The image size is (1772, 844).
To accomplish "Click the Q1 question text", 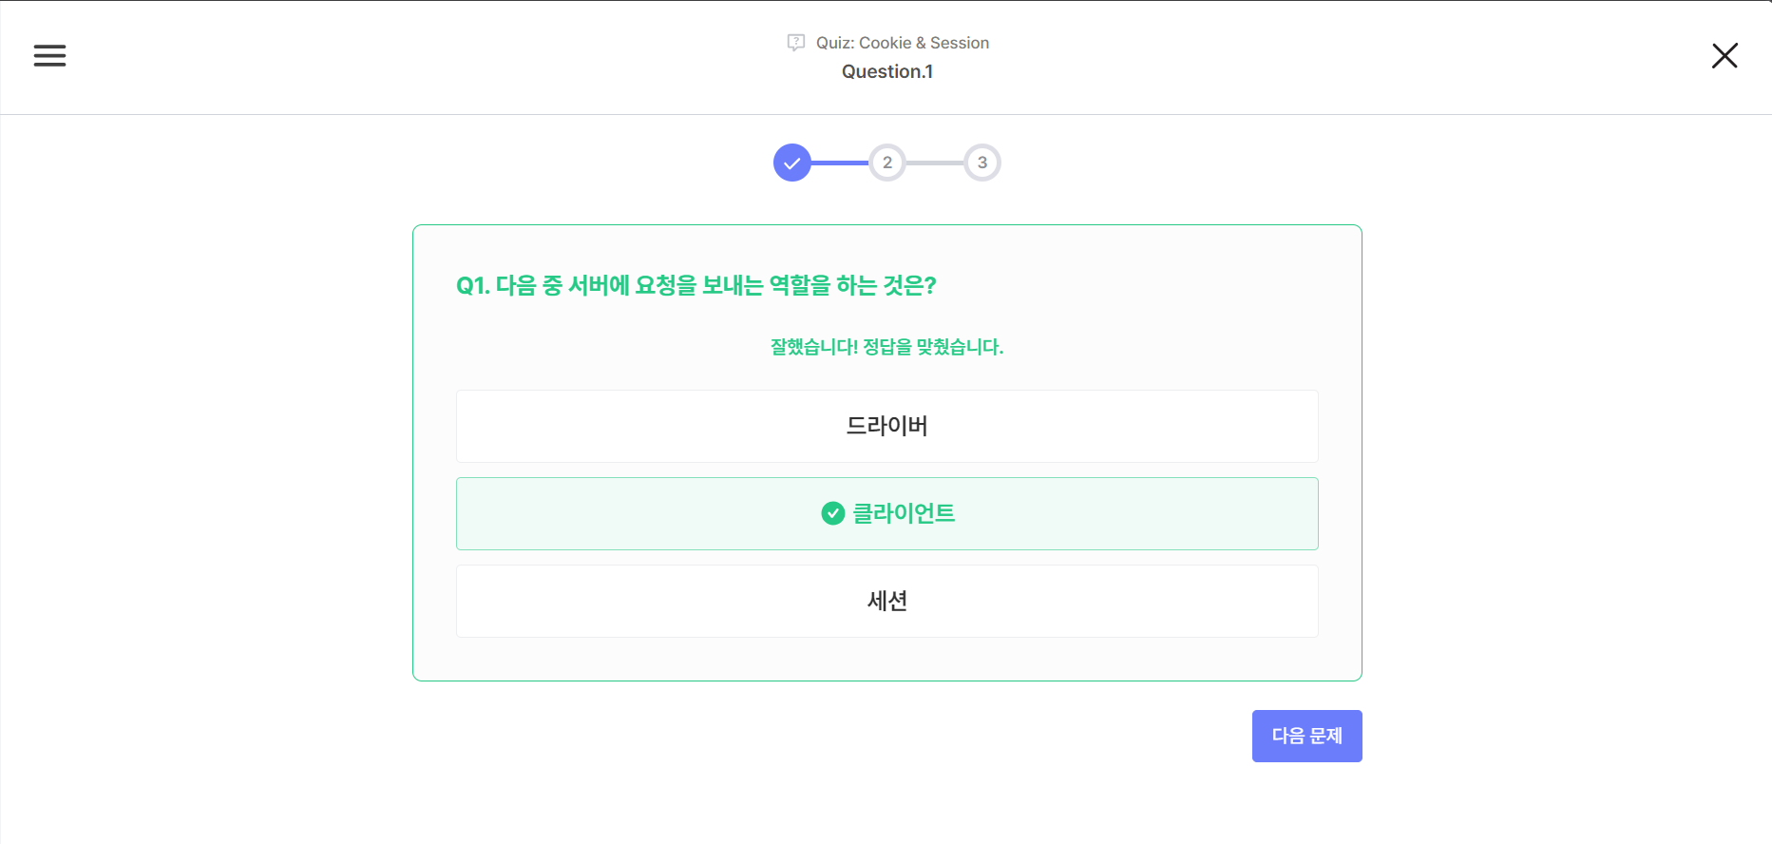I will pos(696,285).
